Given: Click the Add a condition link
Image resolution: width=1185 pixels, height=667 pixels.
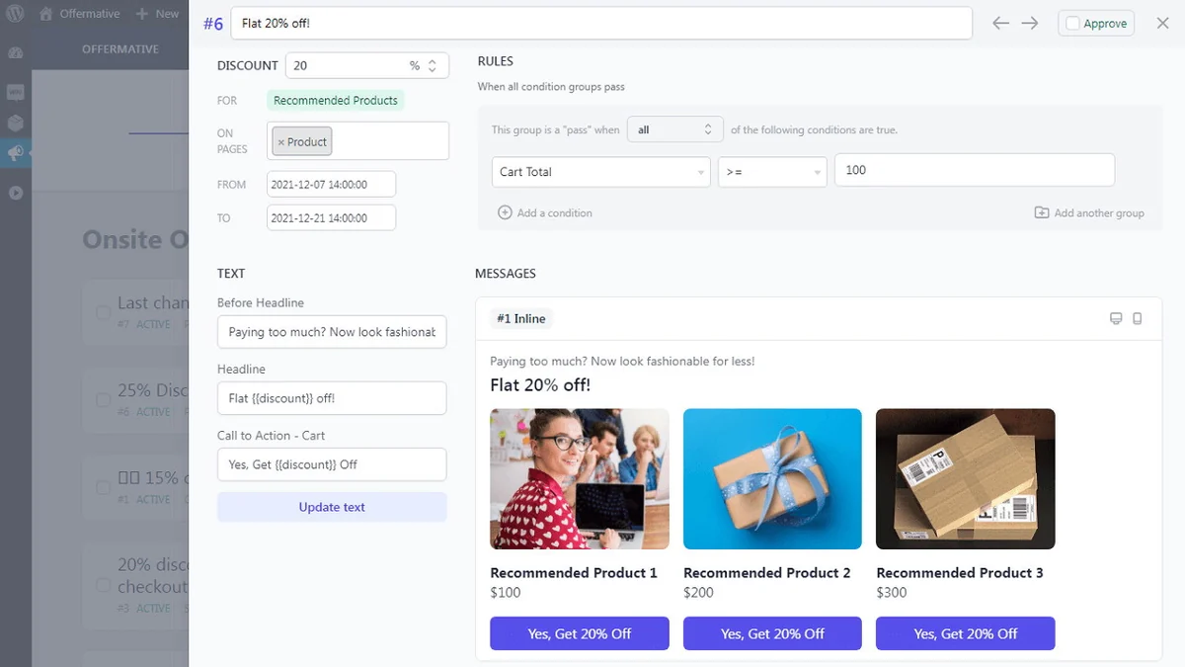Looking at the screenshot, I should pos(554,212).
